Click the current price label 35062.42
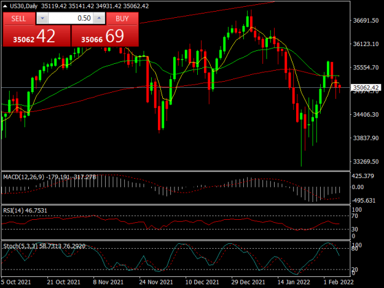The width and height of the screenshot is (384, 288). [x=366, y=88]
